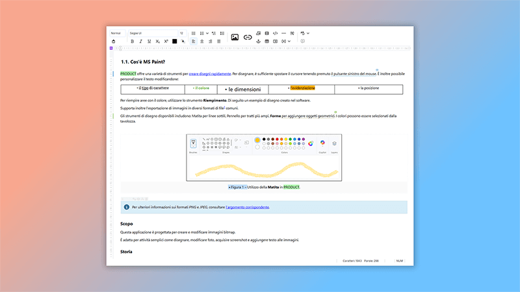Viewport: 520px width, 292px height.
Task: Select left text alignment
Action: point(193,42)
